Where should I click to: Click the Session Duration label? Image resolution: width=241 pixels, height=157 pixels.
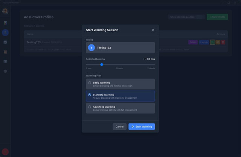coord(95,59)
